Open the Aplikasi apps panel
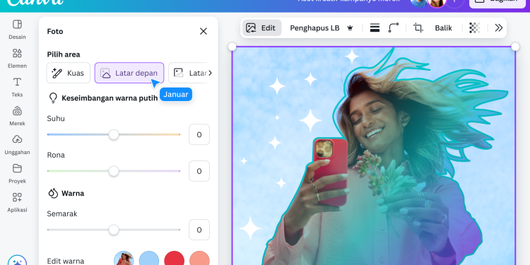530x265 pixels. (17, 203)
